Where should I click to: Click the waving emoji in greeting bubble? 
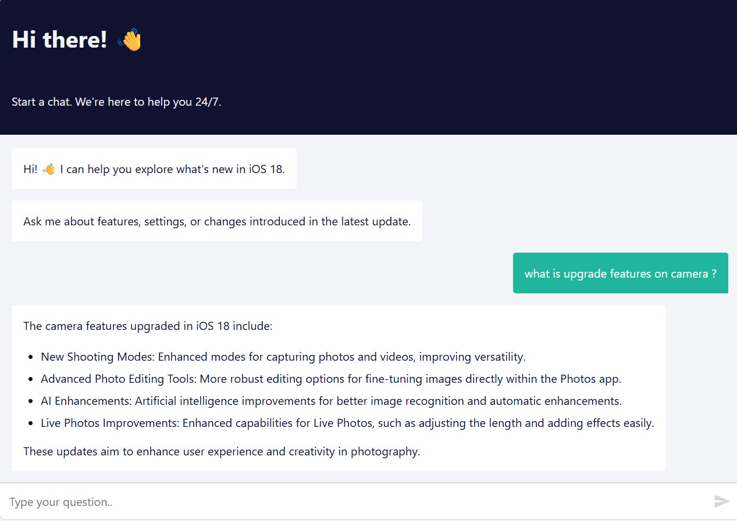pyautogui.click(x=49, y=169)
